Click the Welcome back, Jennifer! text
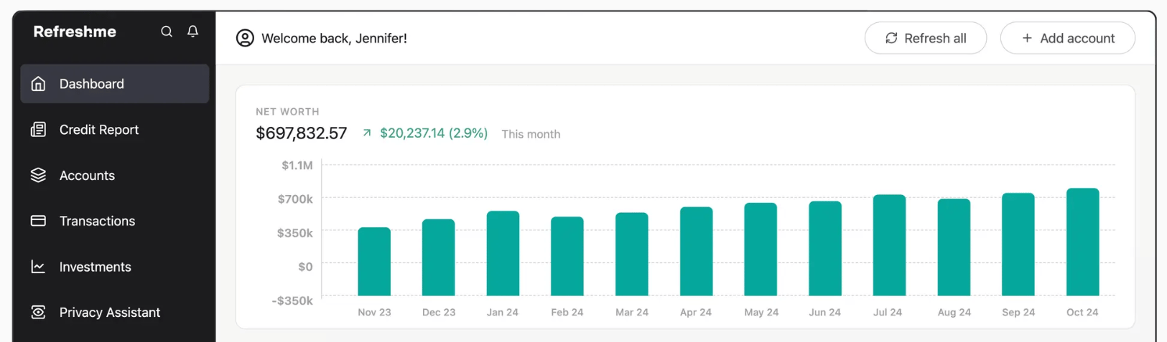1167x342 pixels. pyautogui.click(x=334, y=38)
